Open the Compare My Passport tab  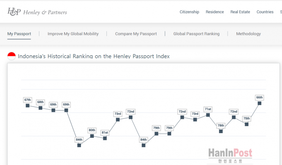coord(136,34)
